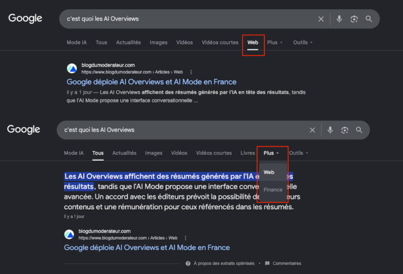Open Images tab in the bottom bar
The image size is (403, 274).
[154, 153]
